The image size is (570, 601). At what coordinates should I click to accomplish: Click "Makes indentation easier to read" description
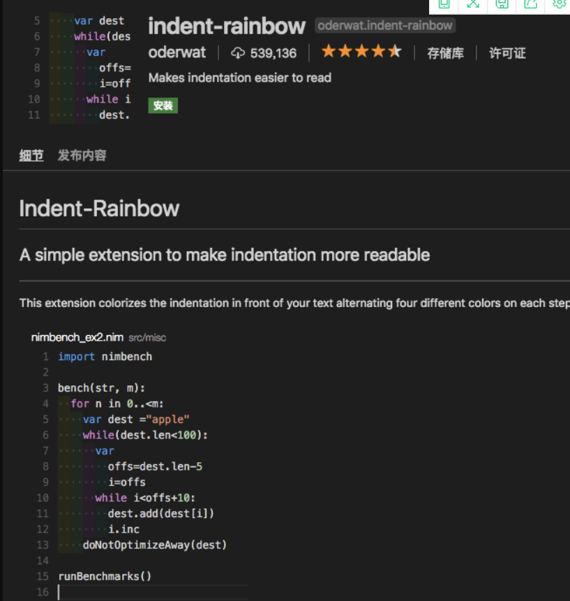pyautogui.click(x=240, y=77)
